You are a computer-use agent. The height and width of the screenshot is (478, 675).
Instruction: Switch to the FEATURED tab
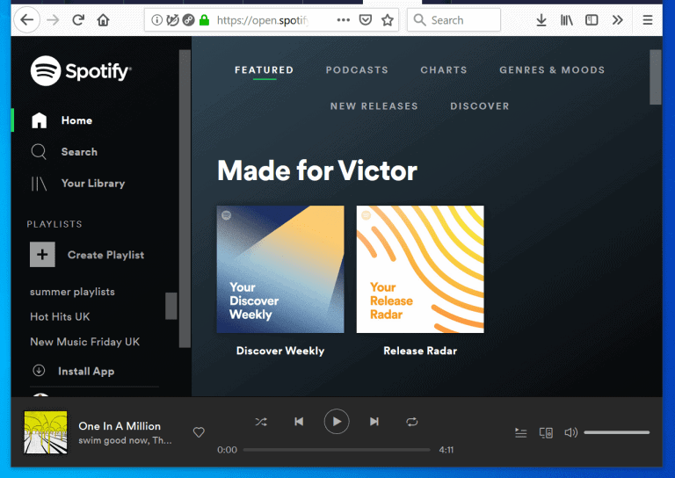(x=264, y=70)
